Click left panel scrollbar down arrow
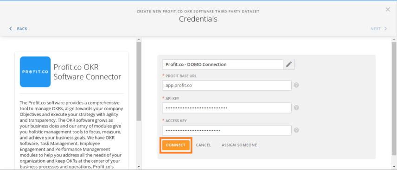This screenshot has width=397, height=170. [x=139, y=166]
